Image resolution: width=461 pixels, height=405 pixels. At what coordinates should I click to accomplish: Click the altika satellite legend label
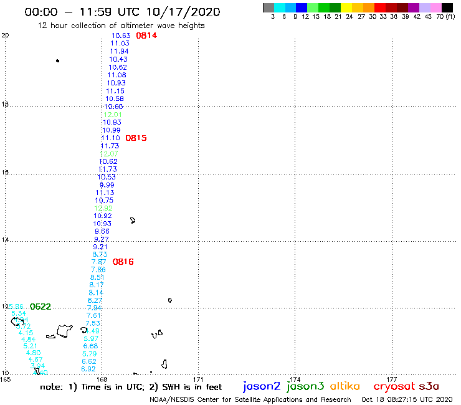[345, 386]
